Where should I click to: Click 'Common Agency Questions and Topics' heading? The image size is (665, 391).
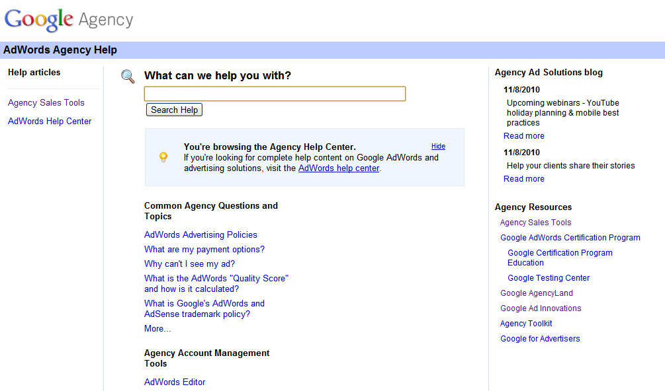(211, 211)
